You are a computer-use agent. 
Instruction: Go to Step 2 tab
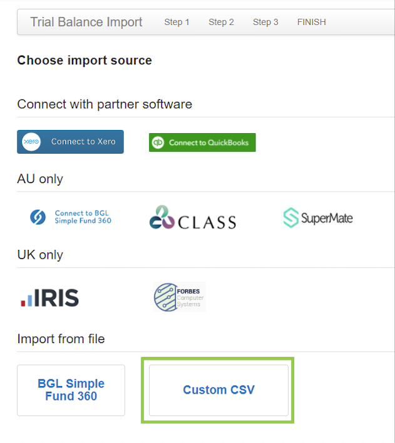(x=221, y=22)
